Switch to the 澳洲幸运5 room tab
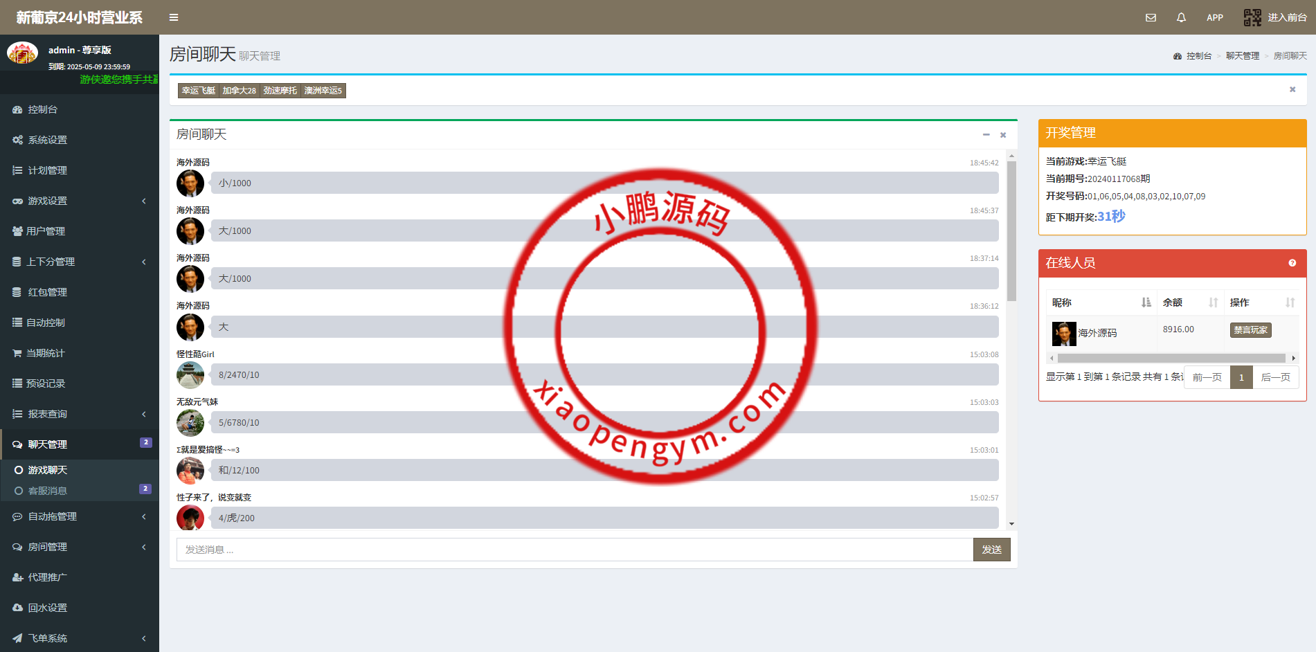 (323, 91)
